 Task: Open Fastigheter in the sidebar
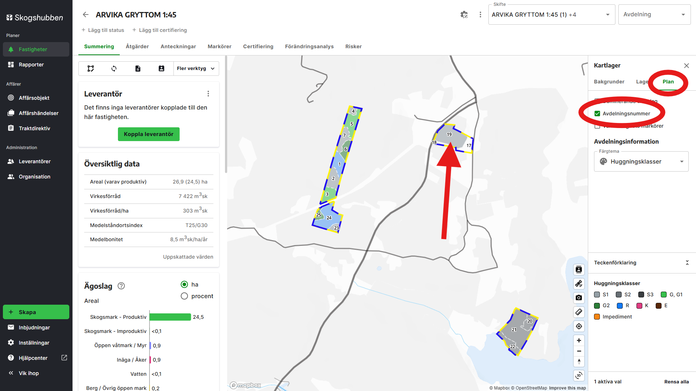(36, 49)
